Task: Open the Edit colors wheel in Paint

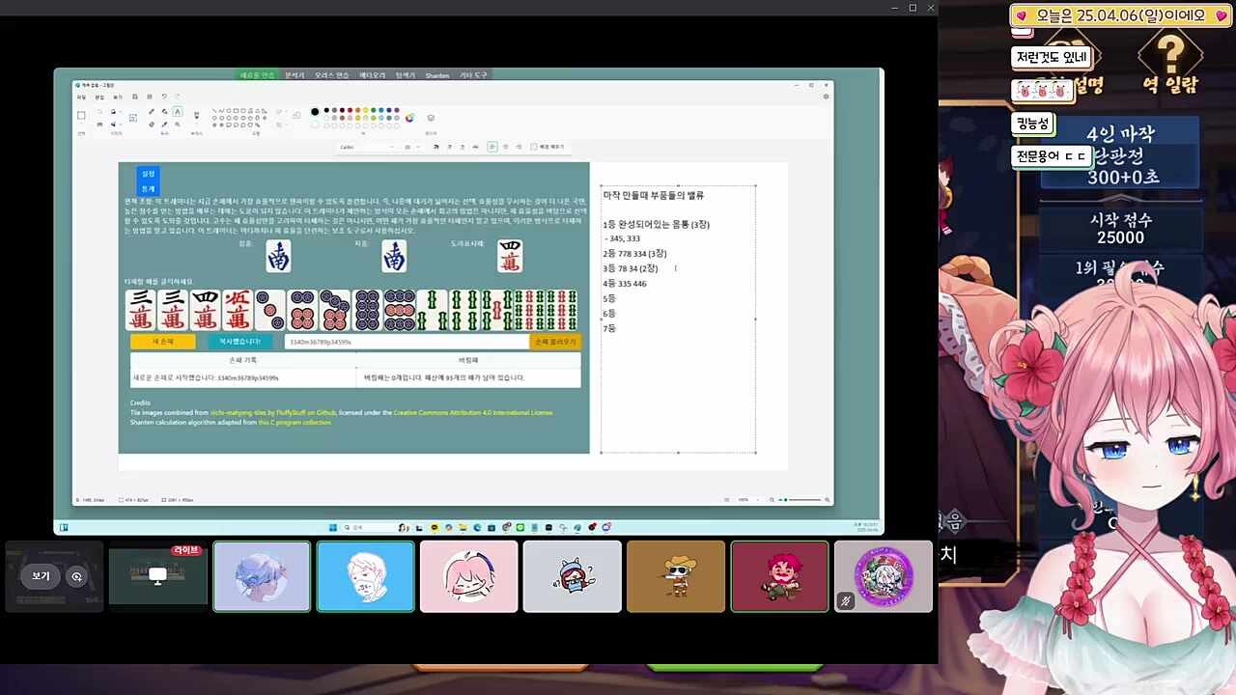Action: coord(409,118)
